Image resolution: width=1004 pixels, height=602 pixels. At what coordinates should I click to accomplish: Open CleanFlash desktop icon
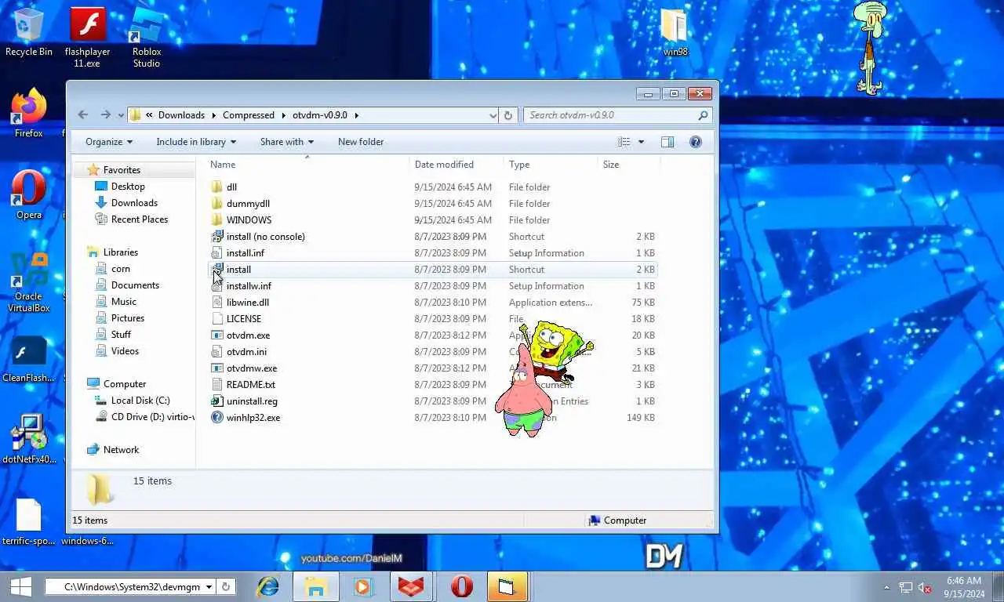pos(29,361)
